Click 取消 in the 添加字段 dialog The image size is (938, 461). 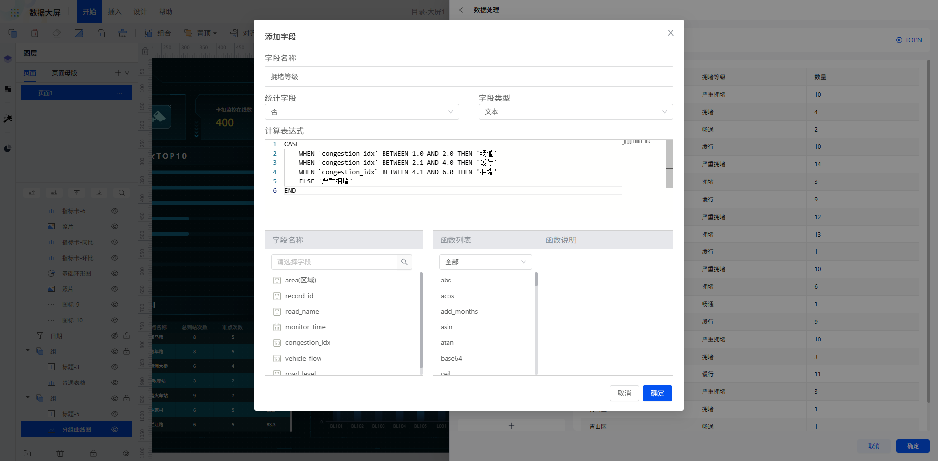coord(624,393)
